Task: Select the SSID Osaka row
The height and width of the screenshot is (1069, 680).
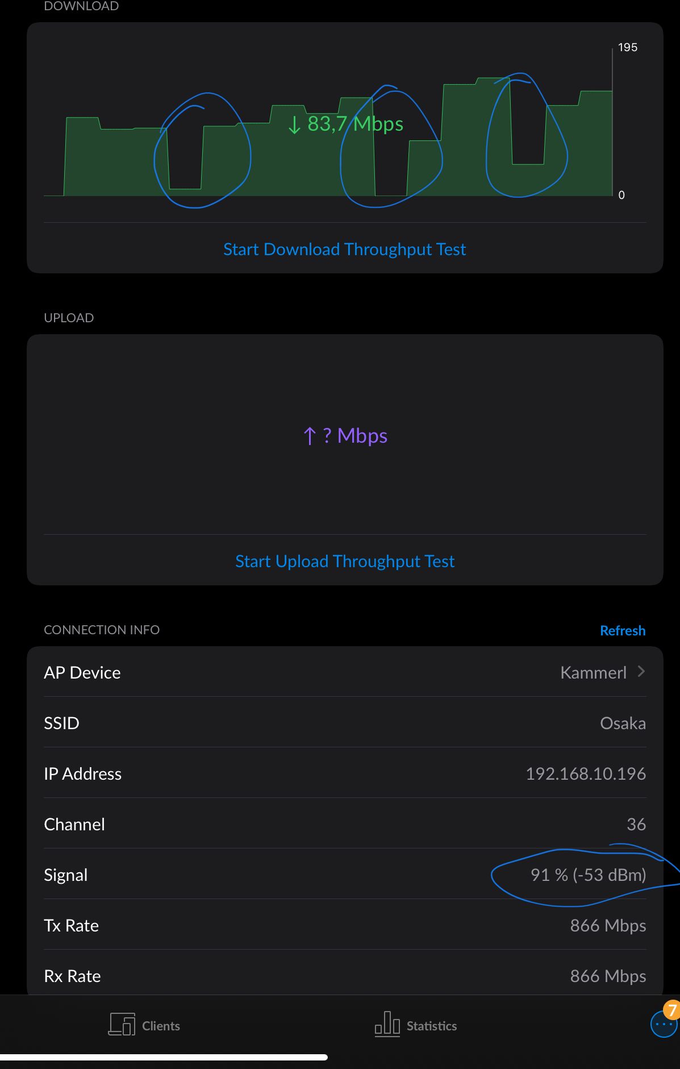Action: [x=345, y=722]
